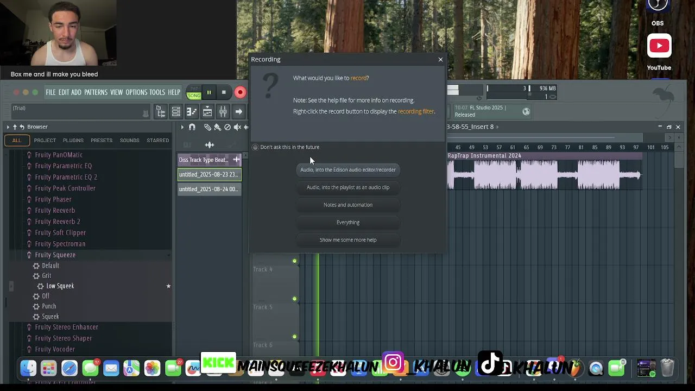Open the mixer icon

(223, 112)
